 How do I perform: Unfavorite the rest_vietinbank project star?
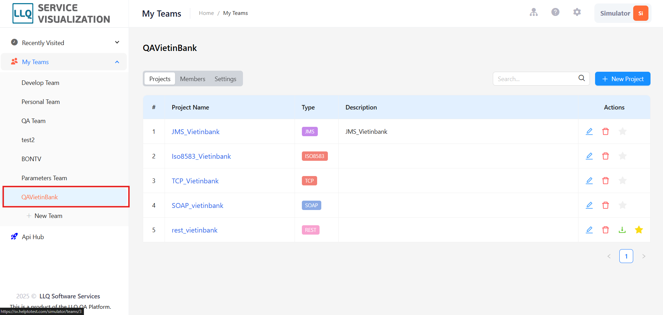click(x=639, y=230)
